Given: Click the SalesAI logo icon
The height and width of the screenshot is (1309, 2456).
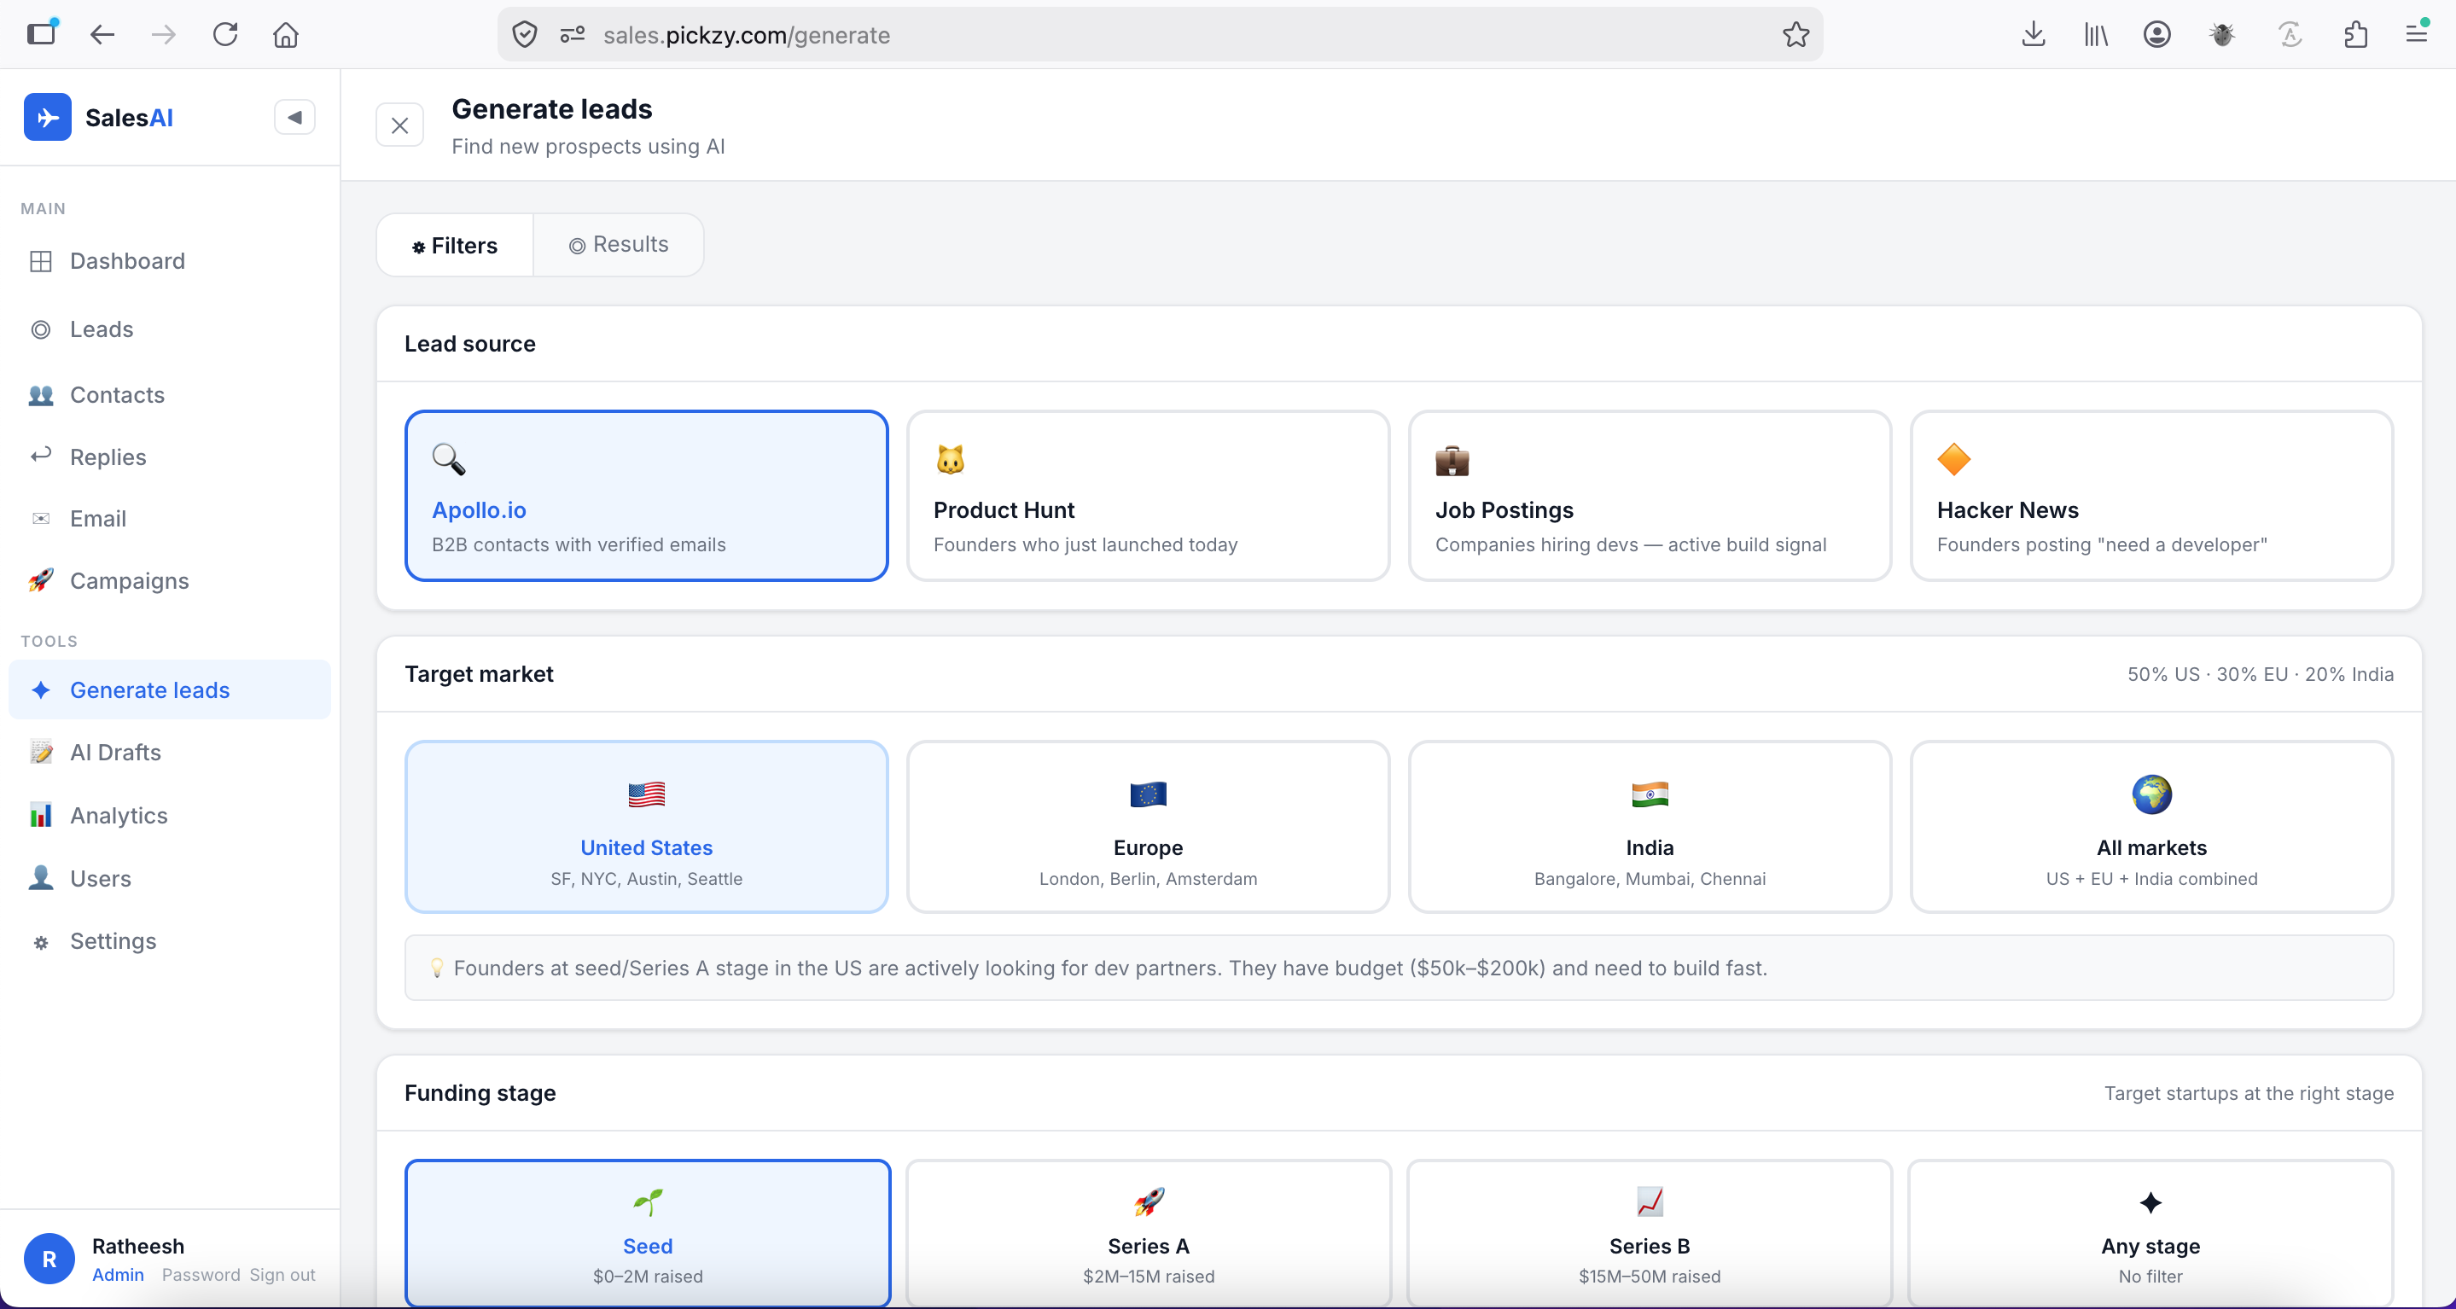Looking at the screenshot, I should click(48, 117).
